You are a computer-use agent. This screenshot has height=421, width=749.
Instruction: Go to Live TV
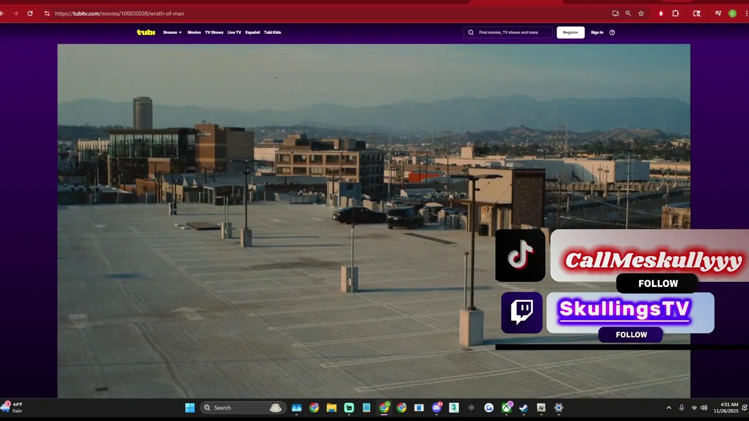pos(234,32)
